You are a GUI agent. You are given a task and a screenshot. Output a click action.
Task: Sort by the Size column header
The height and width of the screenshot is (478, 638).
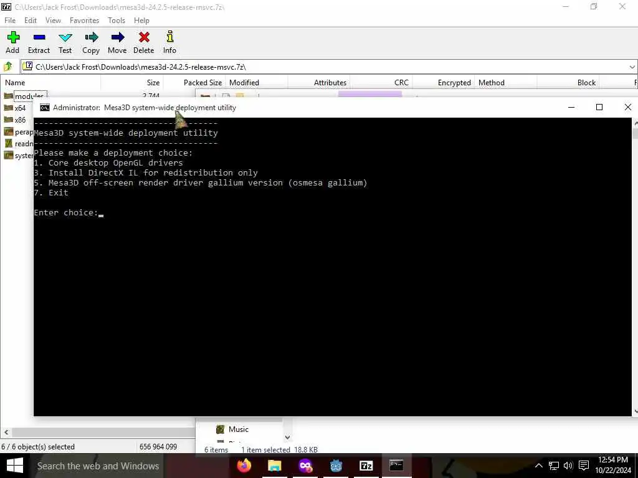click(x=132, y=83)
